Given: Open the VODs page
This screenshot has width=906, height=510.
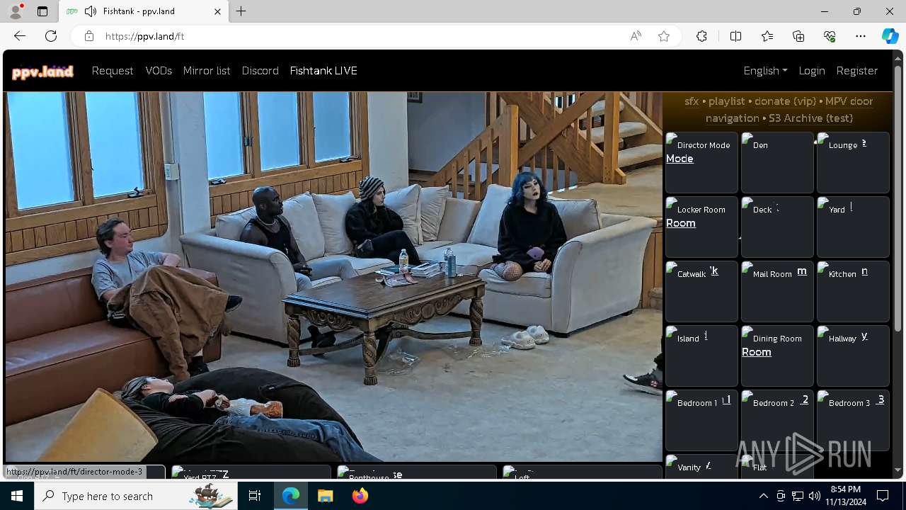Looking at the screenshot, I should [159, 71].
